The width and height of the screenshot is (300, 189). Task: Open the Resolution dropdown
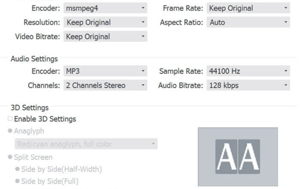pyautogui.click(x=105, y=23)
